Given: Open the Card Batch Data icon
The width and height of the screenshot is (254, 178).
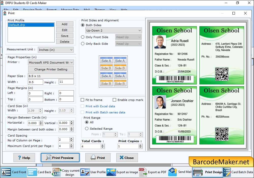Looking at the screenshot, I should pos(227,172).
